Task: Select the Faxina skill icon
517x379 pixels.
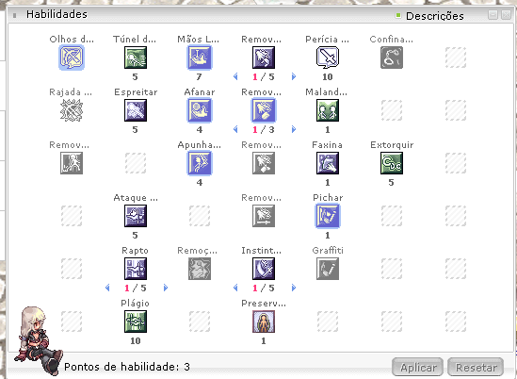Action: [328, 163]
